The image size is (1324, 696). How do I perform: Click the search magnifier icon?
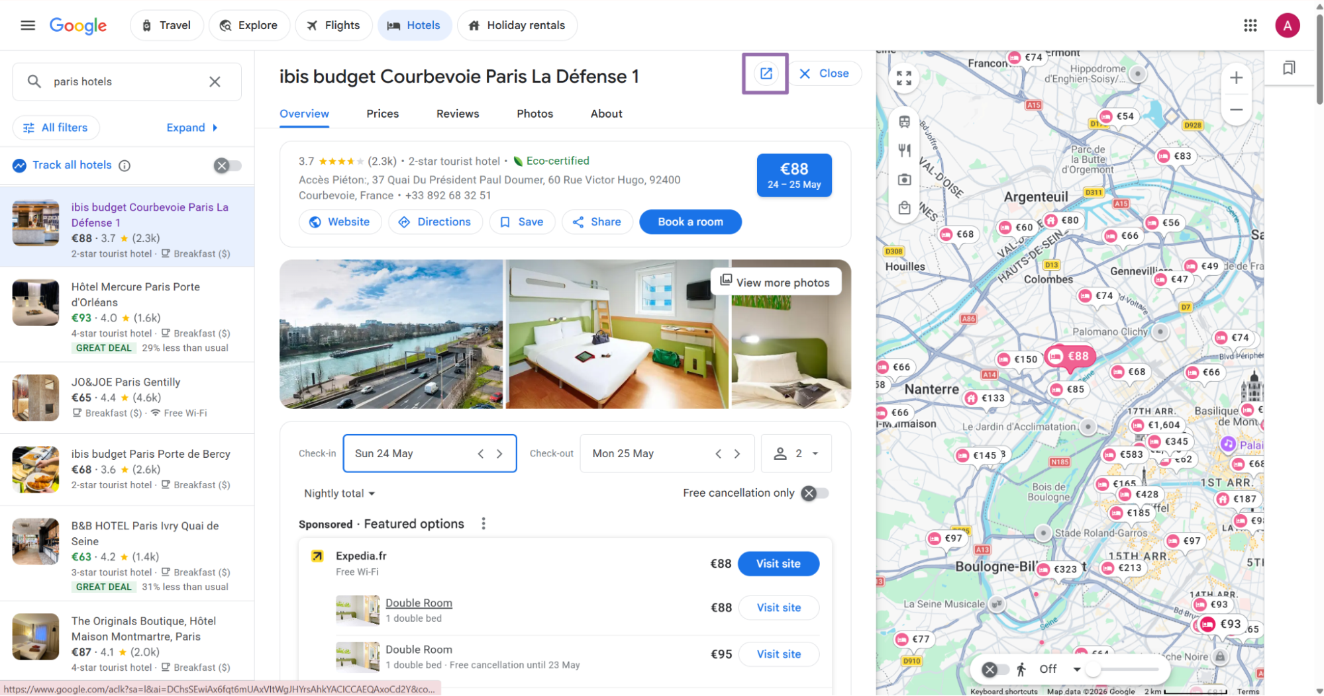34,81
